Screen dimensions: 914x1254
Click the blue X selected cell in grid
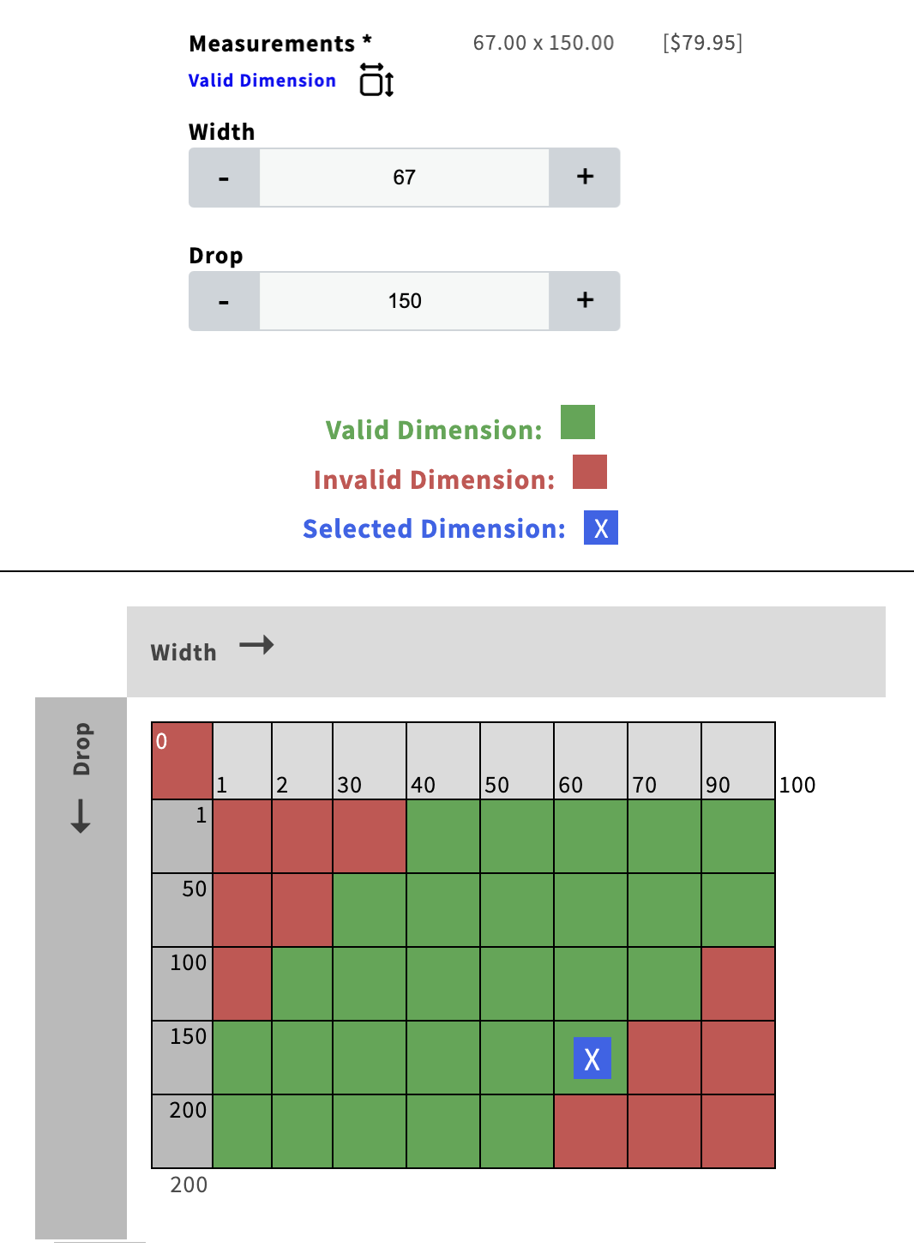[x=592, y=1058]
